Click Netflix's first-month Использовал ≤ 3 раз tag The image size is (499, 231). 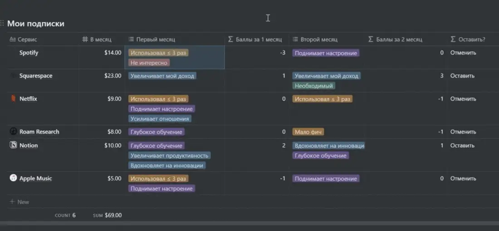tap(158, 99)
